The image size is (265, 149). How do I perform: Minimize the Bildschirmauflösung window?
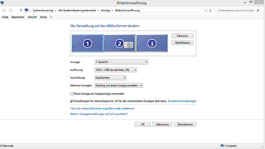(x=245, y=2)
